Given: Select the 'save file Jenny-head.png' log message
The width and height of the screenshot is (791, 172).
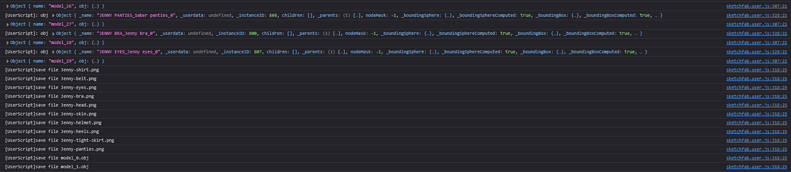Looking at the screenshot, I should coord(51,105).
